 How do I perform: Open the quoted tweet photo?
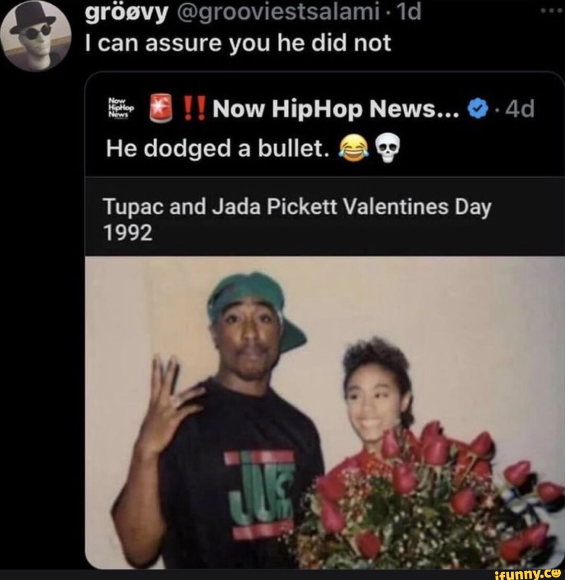point(325,412)
